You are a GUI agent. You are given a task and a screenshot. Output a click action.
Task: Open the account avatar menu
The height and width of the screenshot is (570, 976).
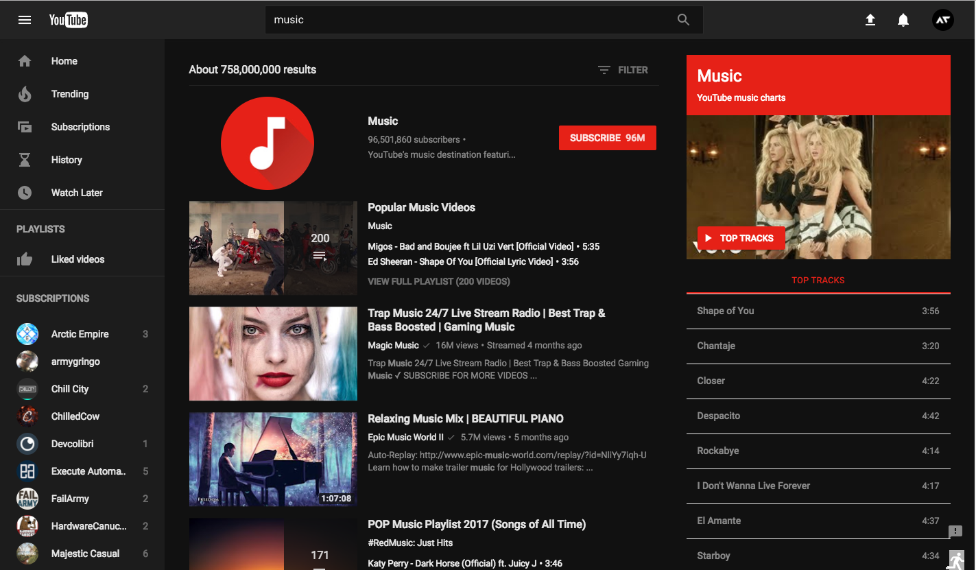pyautogui.click(x=943, y=20)
